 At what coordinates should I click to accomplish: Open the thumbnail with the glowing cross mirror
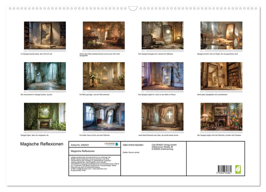click(162, 117)
